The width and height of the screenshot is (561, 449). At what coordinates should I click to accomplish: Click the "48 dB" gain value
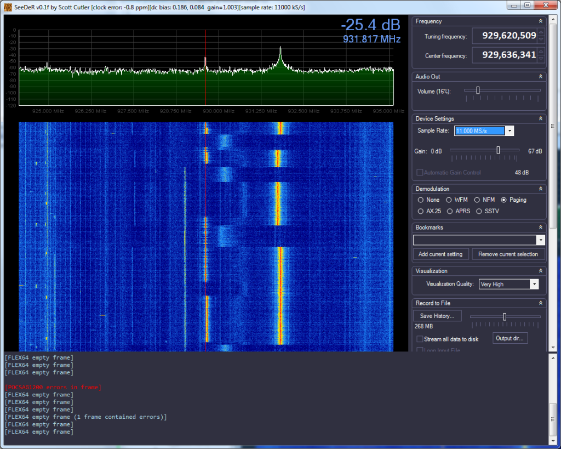pos(522,173)
